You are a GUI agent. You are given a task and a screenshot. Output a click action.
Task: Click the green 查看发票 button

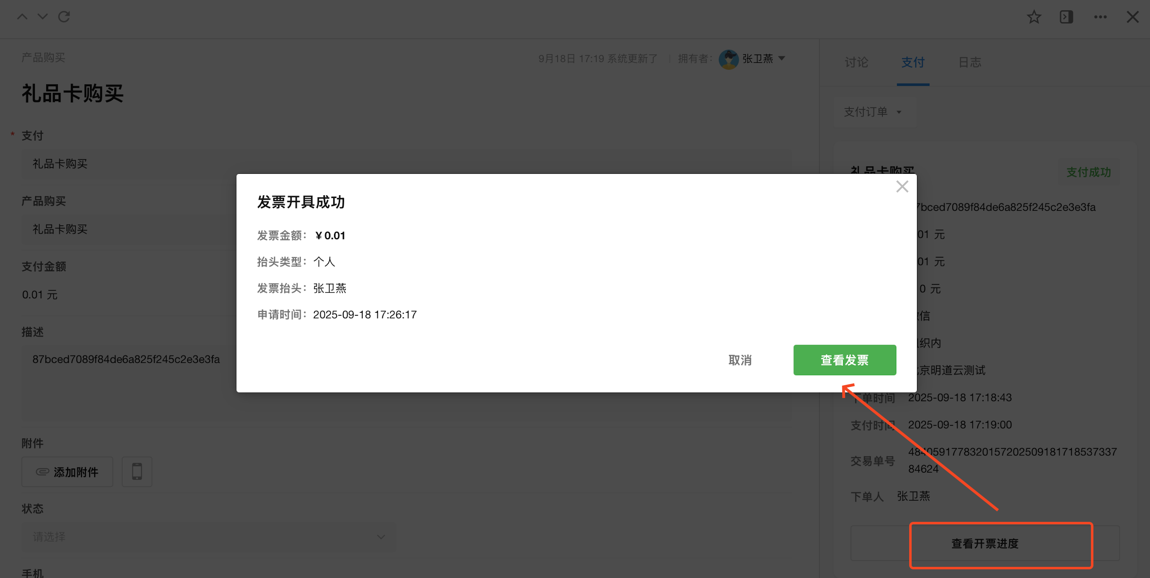click(x=844, y=360)
